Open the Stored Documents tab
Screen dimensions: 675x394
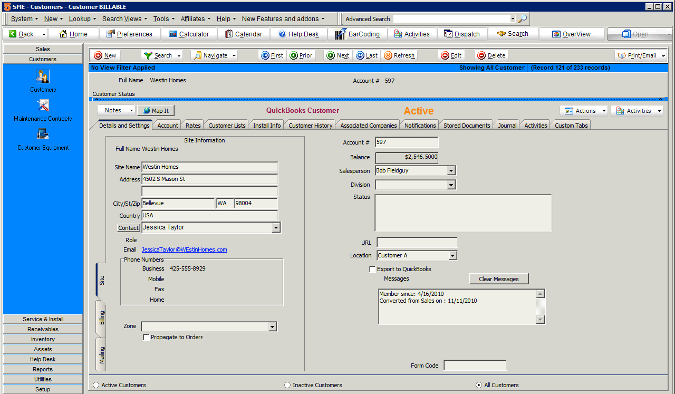(x=467, y=126)
